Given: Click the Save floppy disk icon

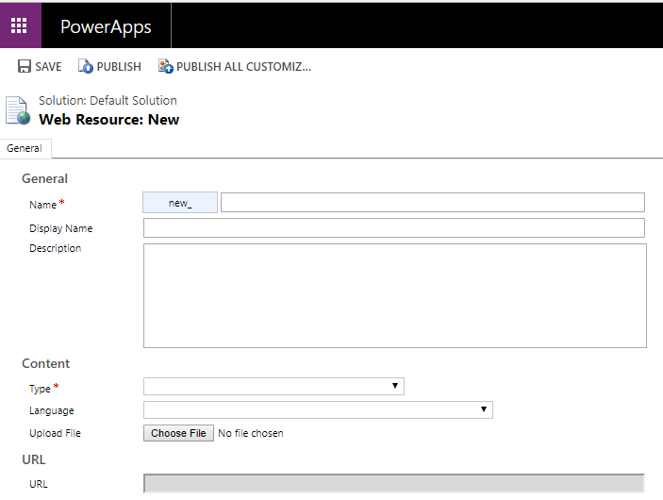Looking at the screenshot, I should coord(25,66).
